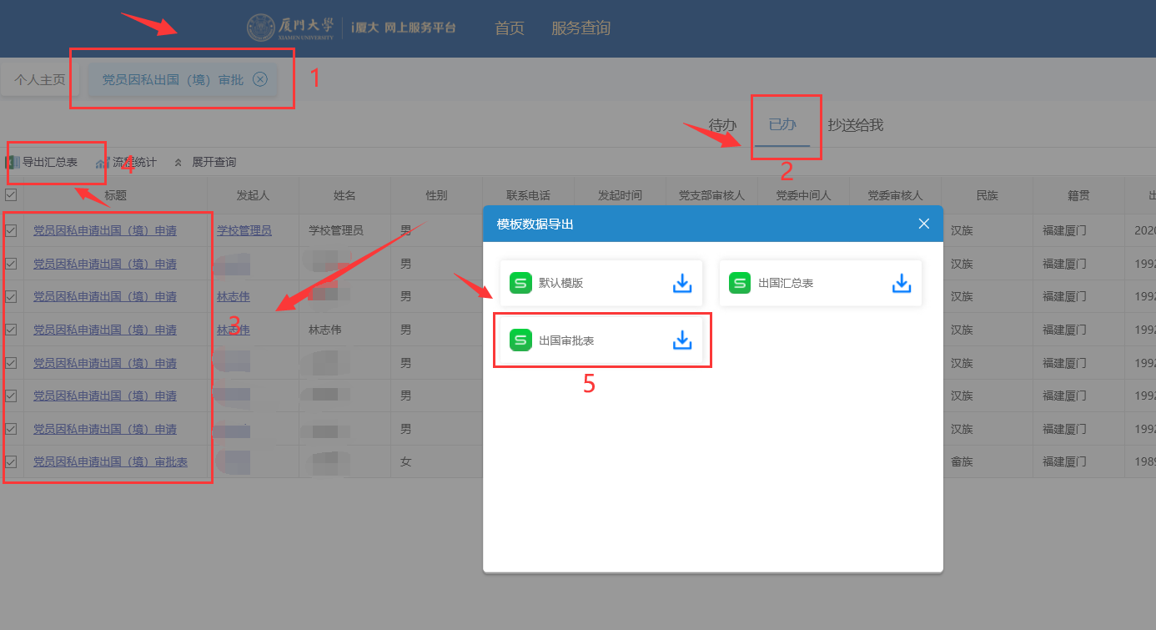Download the 出国审批表 template
1156x630 pixels.
pos(682,340)
